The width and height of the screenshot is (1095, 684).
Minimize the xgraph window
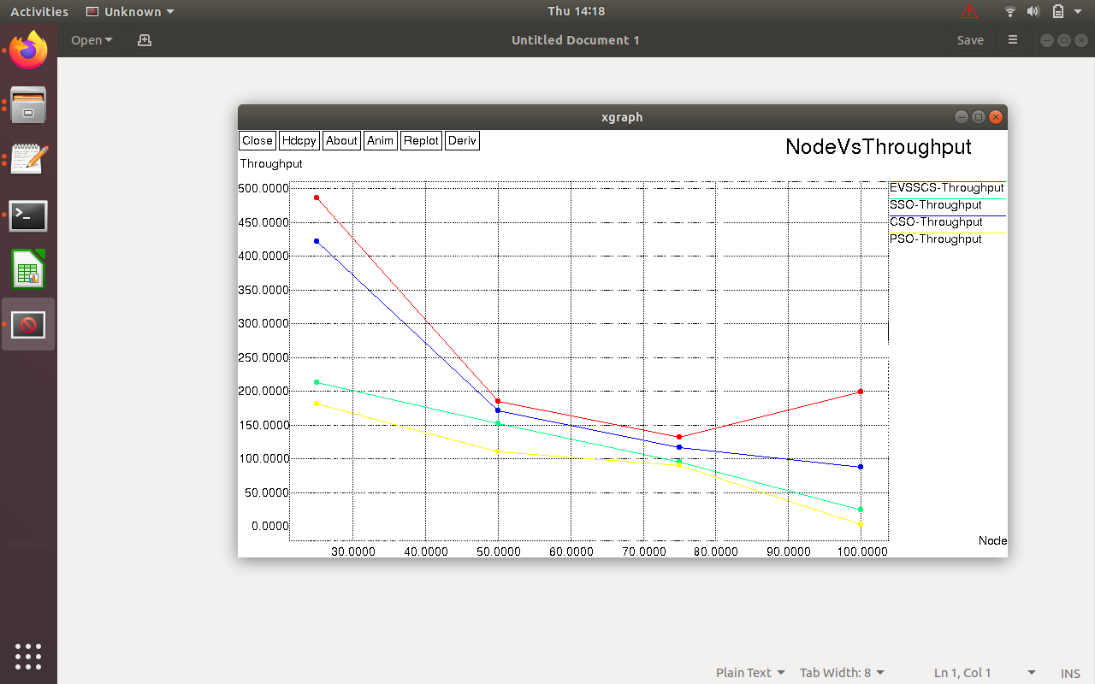(x=962, y=117)
